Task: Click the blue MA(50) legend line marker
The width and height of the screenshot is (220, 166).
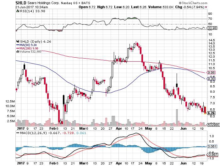Action: [18, 45]
